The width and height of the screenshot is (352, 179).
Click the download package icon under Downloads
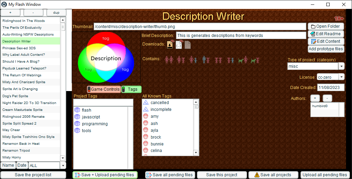[170, 44]
